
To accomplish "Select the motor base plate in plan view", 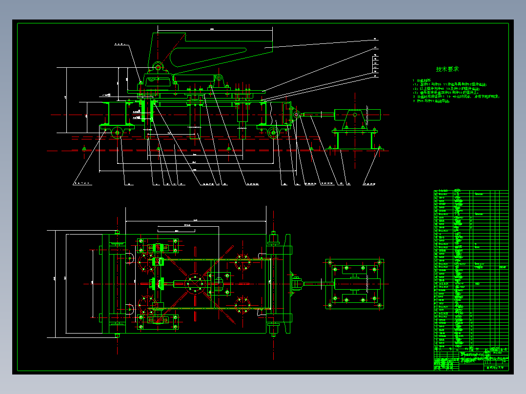I will (x=355, y=284).
